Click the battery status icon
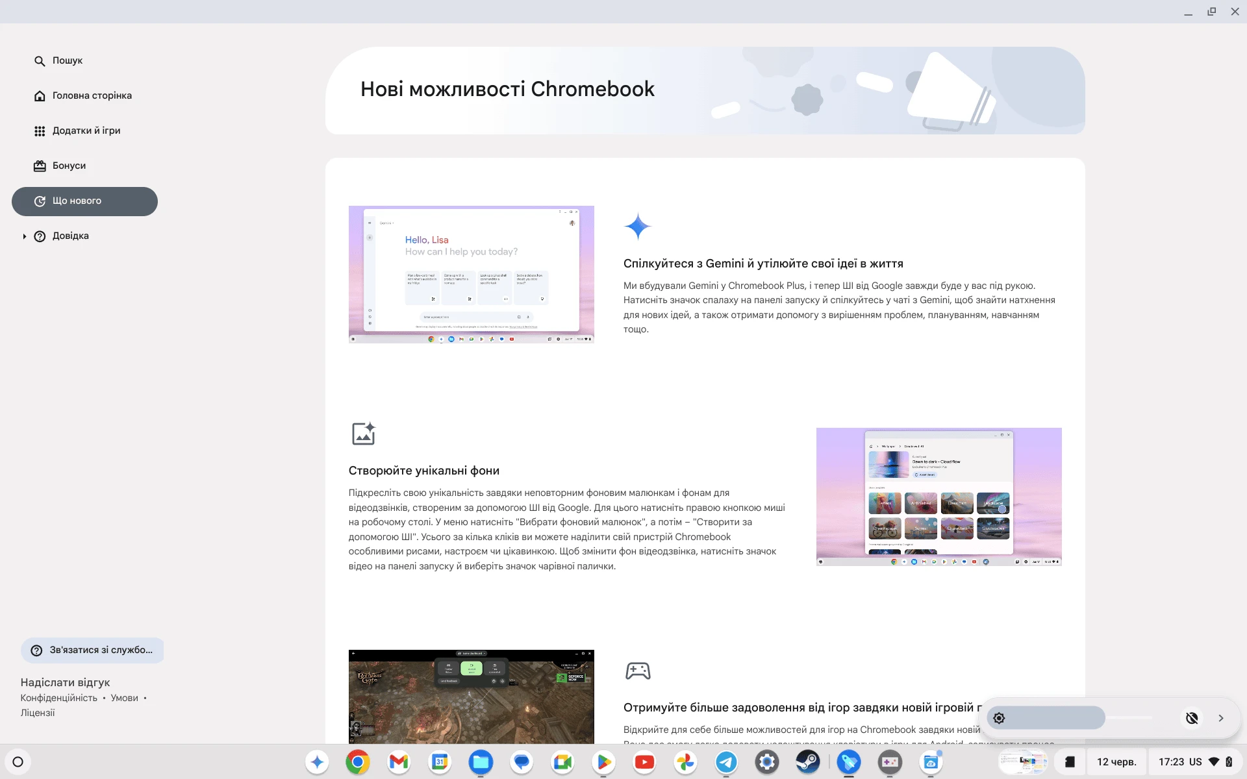 (x=1229, y=762)
